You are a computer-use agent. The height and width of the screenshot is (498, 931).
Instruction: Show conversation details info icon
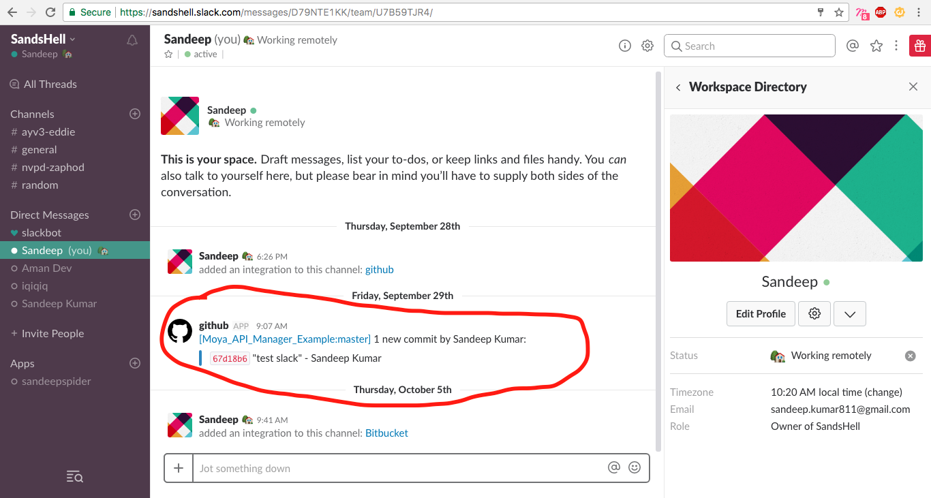pyautogui.click(x=624, y=46)
